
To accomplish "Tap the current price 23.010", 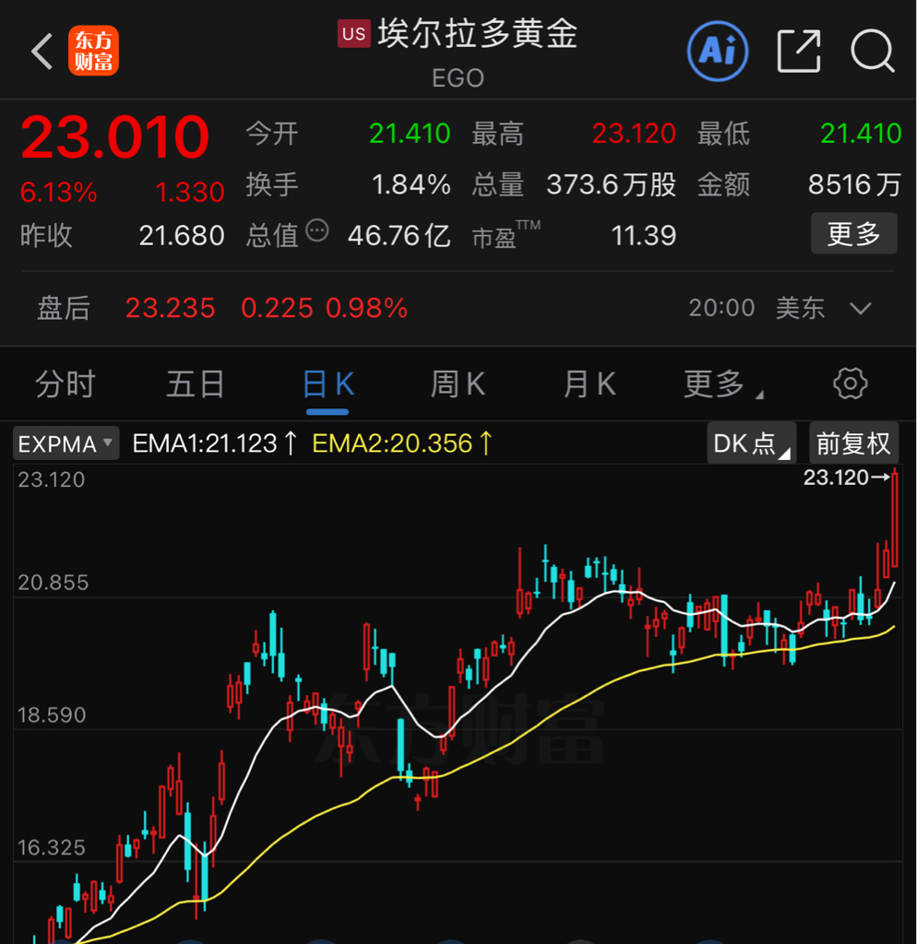I will (115, 137).
